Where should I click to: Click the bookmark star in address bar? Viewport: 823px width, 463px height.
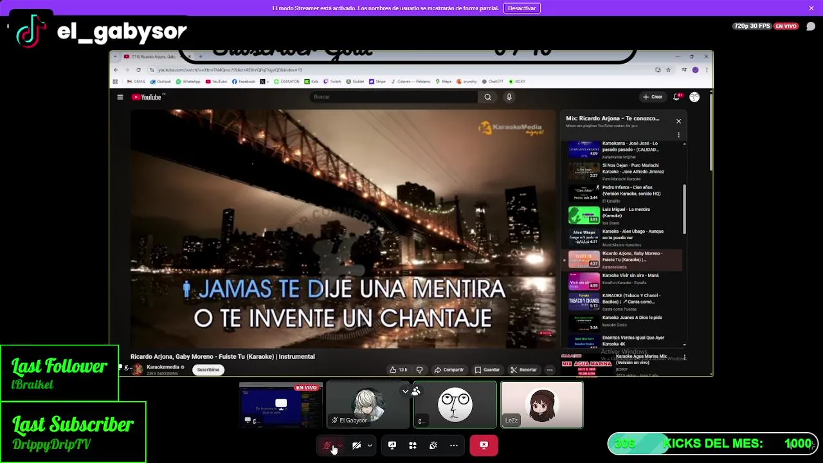(x=669, y=69)
